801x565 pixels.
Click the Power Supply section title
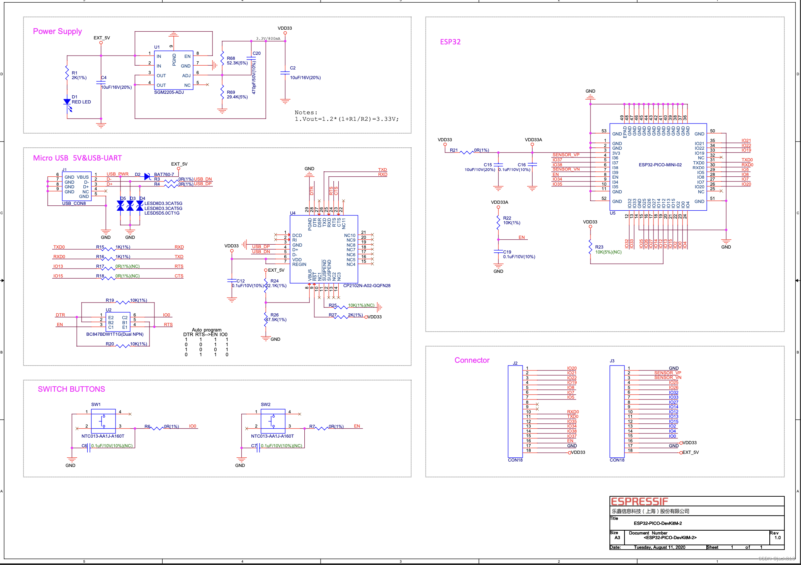click(x=58, y=31)
